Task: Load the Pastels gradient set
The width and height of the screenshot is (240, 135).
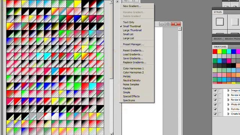Action: 127,88
